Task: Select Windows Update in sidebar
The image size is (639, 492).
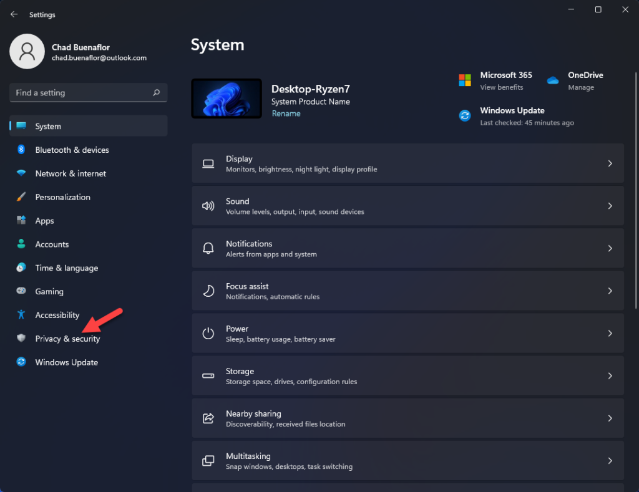Action: [89, 362]
